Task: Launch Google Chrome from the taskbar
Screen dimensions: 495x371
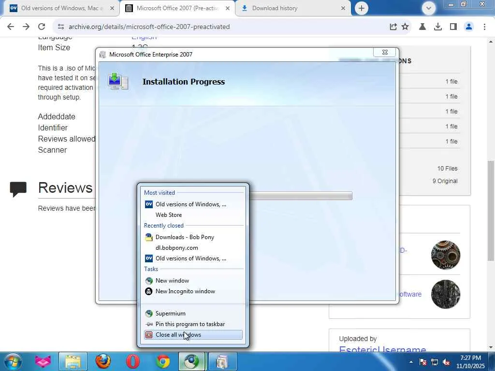Action: click(163, 361)
